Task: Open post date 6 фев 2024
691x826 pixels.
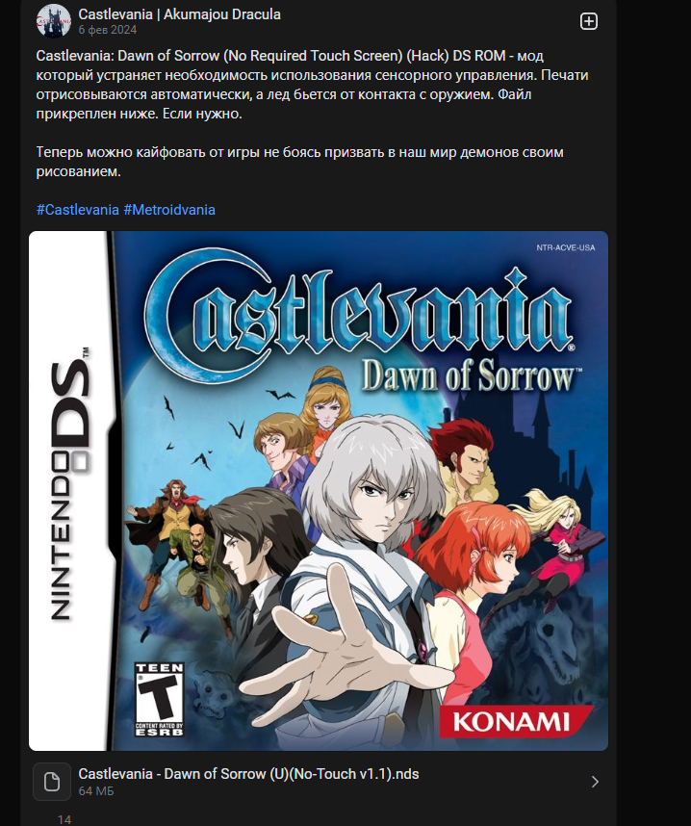Action: click(x=108, y=30)
